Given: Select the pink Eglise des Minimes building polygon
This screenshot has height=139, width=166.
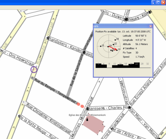Looking at the screenshot, I should pyautogui.click(x=94, y=124).
